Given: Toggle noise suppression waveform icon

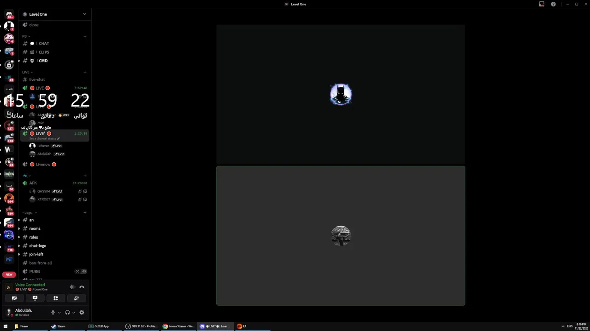Looking at the screenshot, I should 72,287.
